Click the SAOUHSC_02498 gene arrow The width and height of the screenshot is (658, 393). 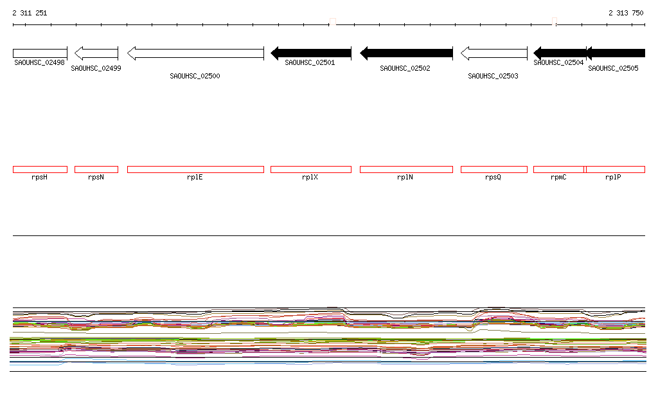pyautogui.click(x=40, y=53)
